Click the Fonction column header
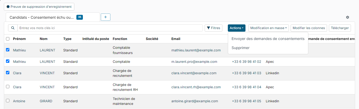Viewport: 359px width, 109px height. pyautogui.click(x=120, y=39)
